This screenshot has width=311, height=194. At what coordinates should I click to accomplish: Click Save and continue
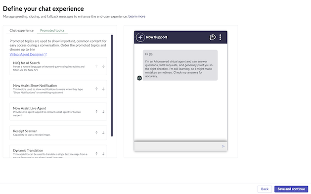[x=291, y=189]
